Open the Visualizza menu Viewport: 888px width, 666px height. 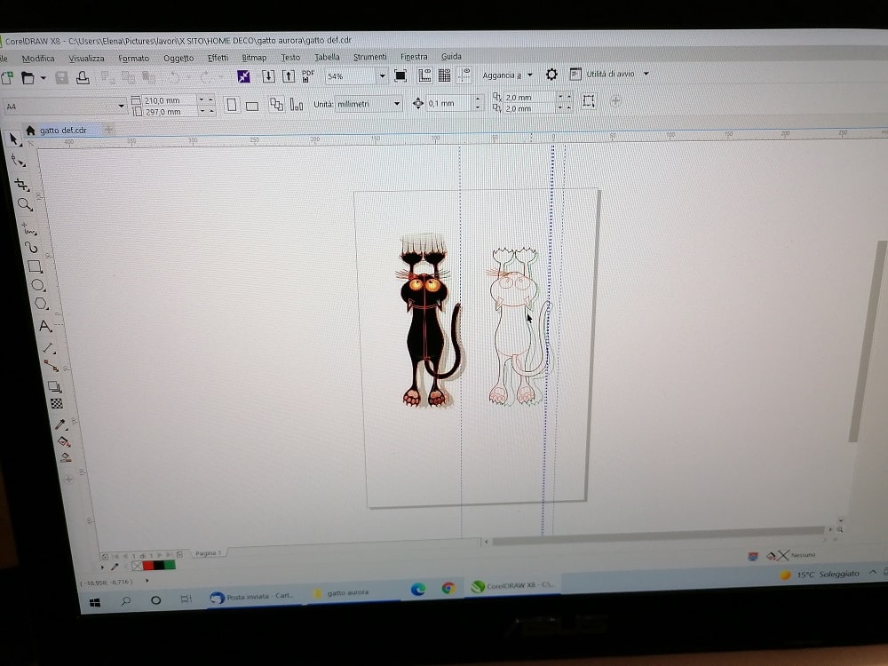pos(87,59)
